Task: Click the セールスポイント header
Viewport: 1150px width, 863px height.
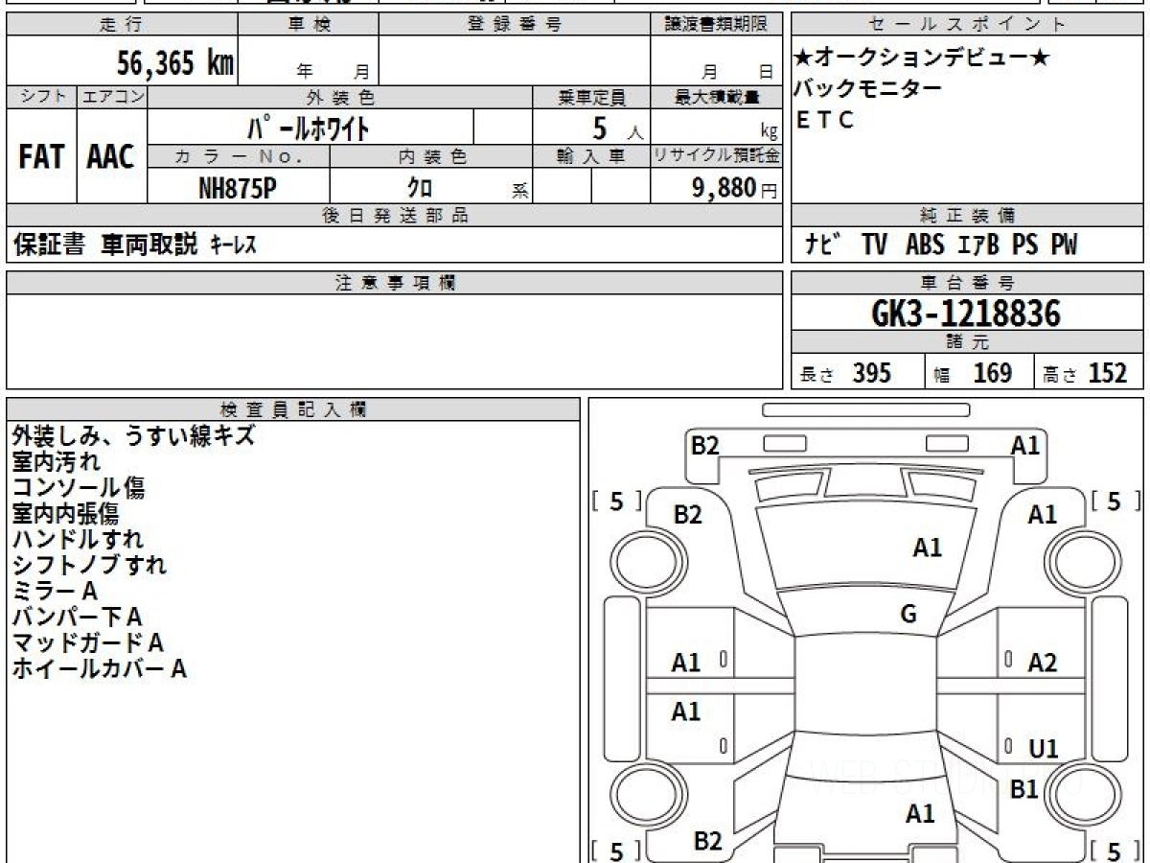Action: (968, 25)
